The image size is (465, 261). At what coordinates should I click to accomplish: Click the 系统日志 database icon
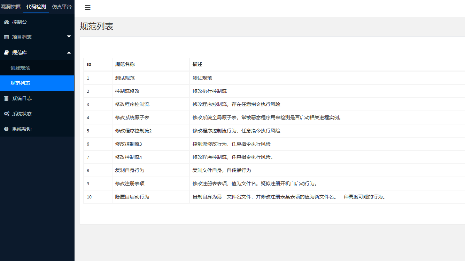click(x=6, y=98)
